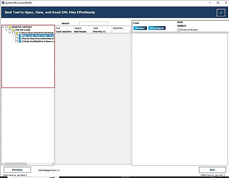
Task: Click the SysInfo app logo in title bar
Action: pos(3,2)
